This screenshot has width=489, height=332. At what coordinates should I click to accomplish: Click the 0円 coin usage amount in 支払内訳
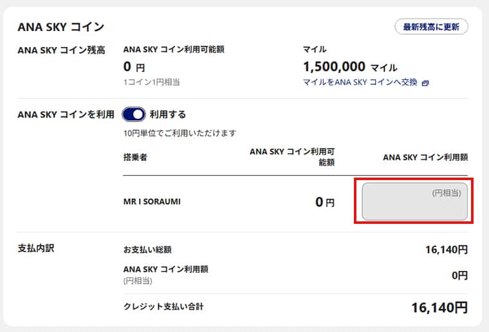(459, 275)
